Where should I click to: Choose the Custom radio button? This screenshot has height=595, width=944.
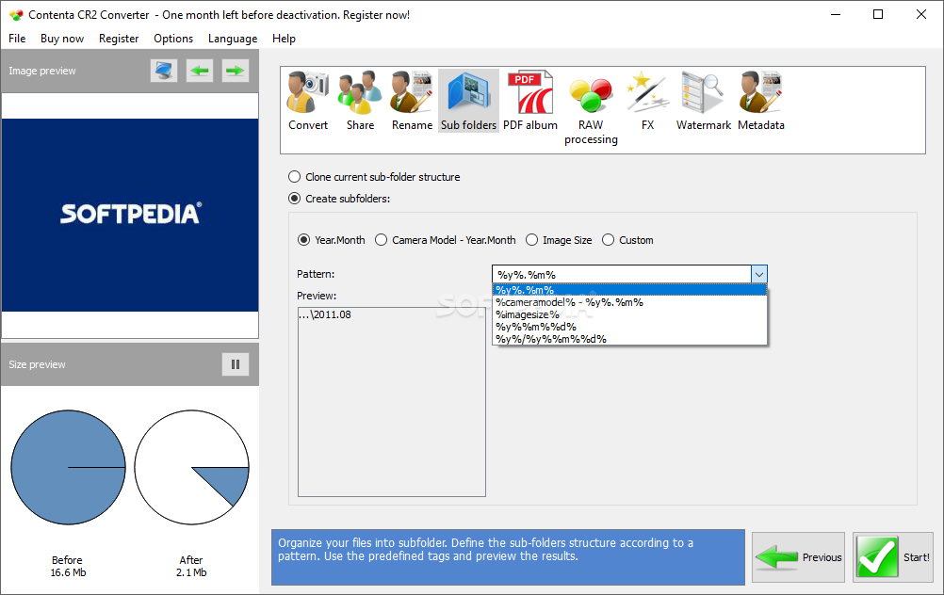[x=627, y=240]
